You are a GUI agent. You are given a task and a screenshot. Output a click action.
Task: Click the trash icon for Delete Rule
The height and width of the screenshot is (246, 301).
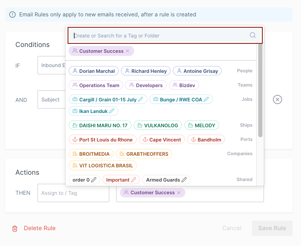15,228
